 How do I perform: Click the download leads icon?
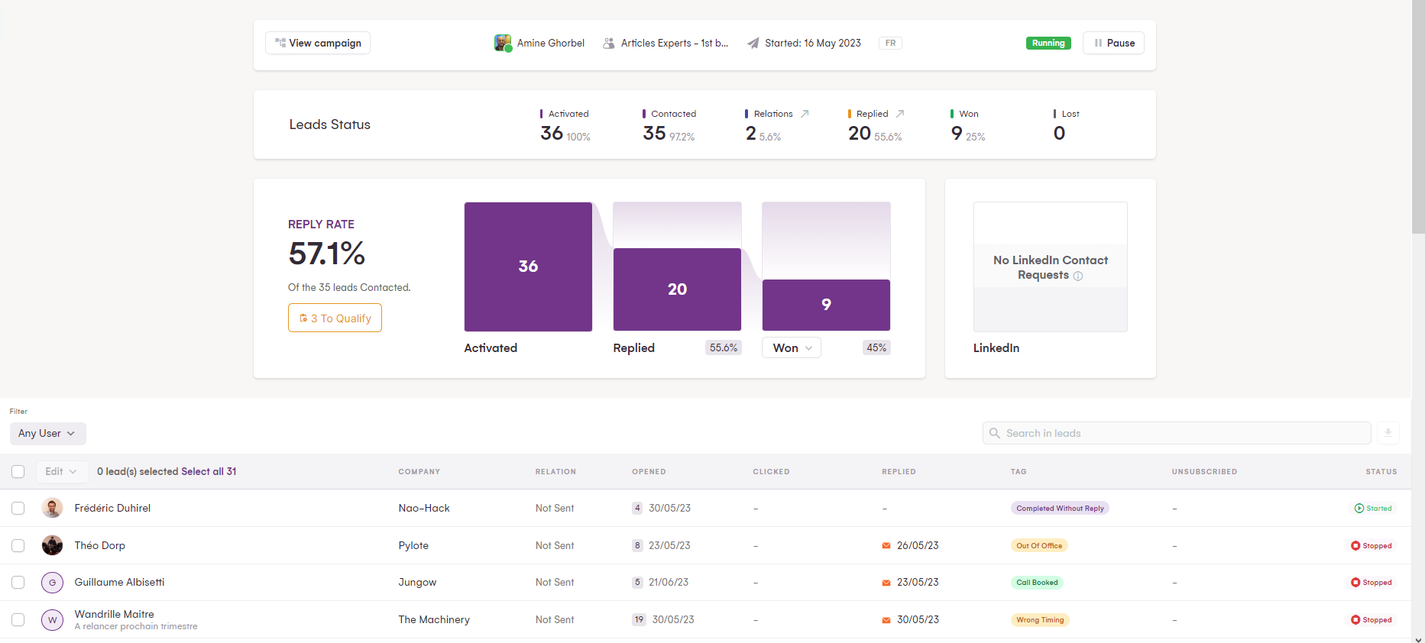[1388, 433]
